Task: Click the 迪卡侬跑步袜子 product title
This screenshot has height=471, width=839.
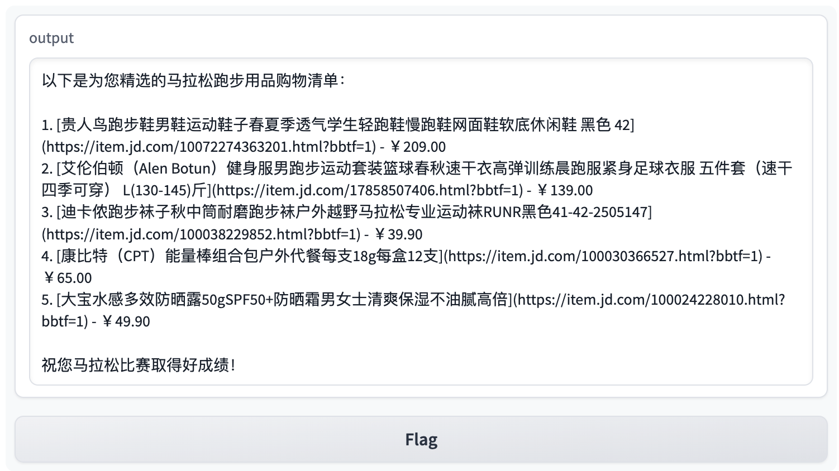Action: click(x=354, y=212)
